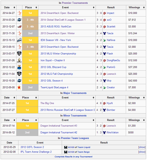Open All Kill of Team Liquid link
This screenshot has width=147, height=160.
(79, 147)
